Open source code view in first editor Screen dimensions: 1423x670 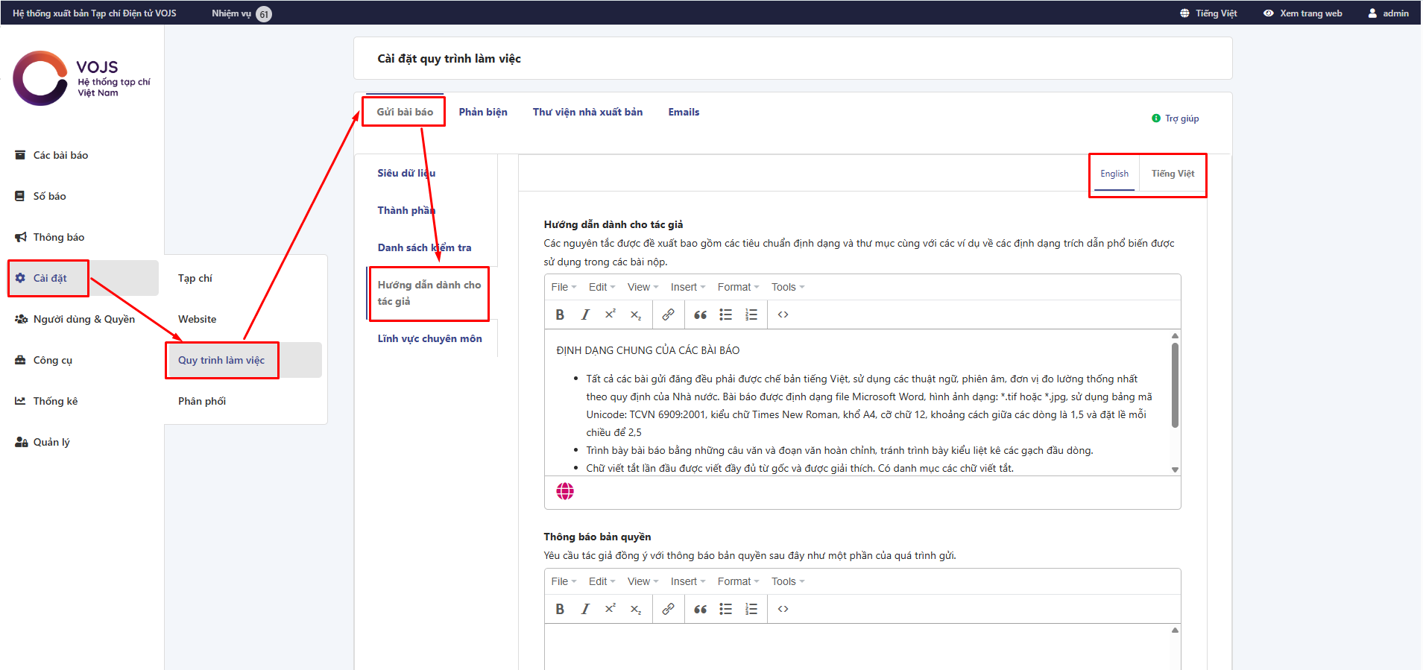pos(783,315)
